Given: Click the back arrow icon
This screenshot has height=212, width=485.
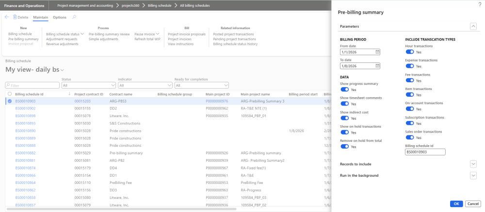Looking at the screenshot, I should coord(7,17).
